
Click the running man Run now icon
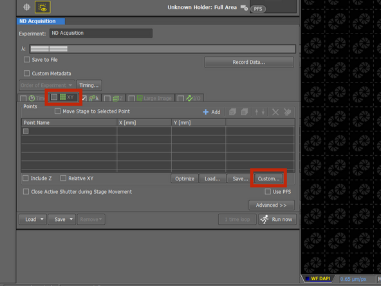tap(265, 220)
